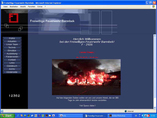
Task: Open the folder Quick Launch icon
Action: point(50,116)
